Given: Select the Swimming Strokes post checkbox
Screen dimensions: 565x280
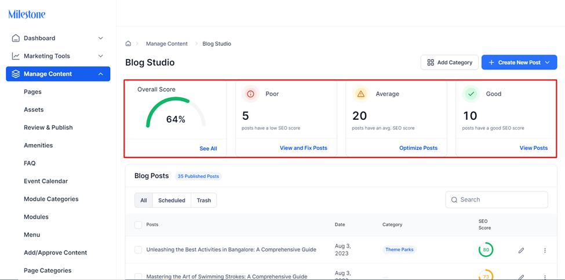Looking at the screenshot, I should point(138,277).
